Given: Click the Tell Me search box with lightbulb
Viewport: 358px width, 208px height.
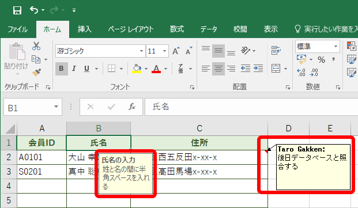Looking at the screenshot, I should [x=326, y=29].
